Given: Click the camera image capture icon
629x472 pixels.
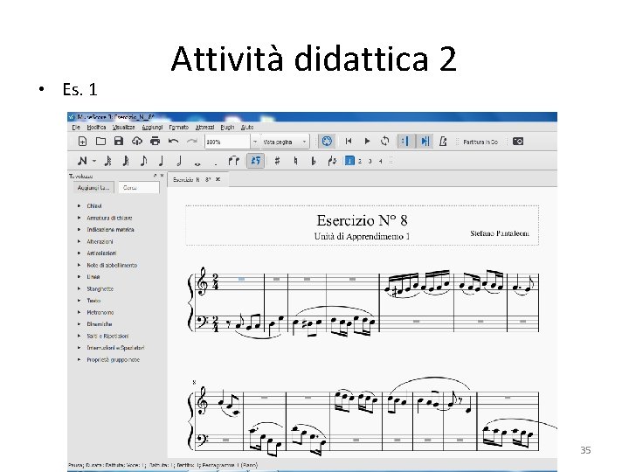Looking at the screenshot, I should [518, 142].
